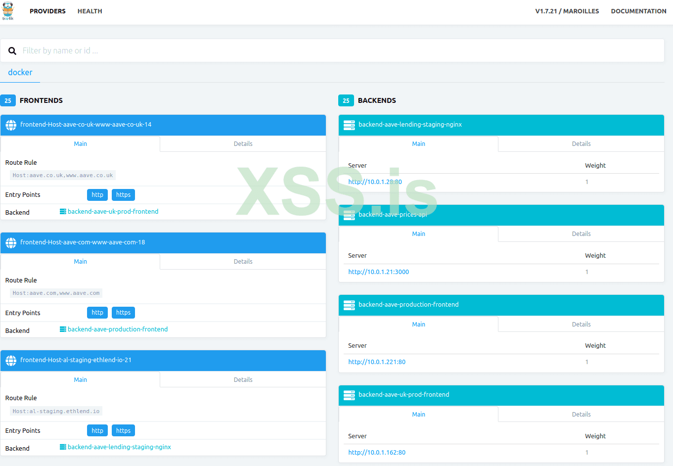Click version V1.7.21 / MAROILLES link

click(567, 11)
